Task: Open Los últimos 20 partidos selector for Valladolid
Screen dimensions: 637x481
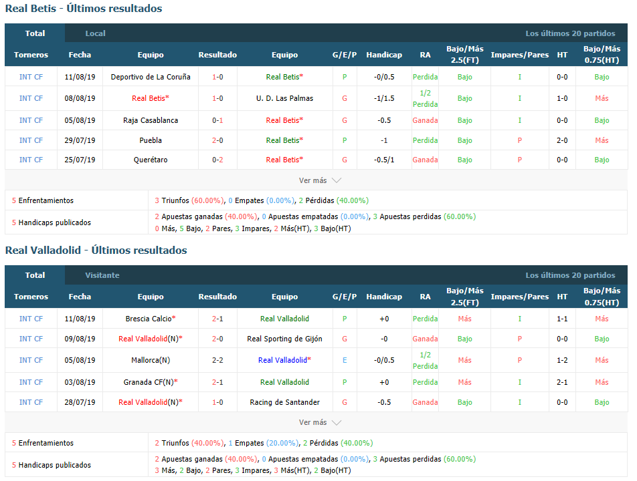Action: [570, 275]
